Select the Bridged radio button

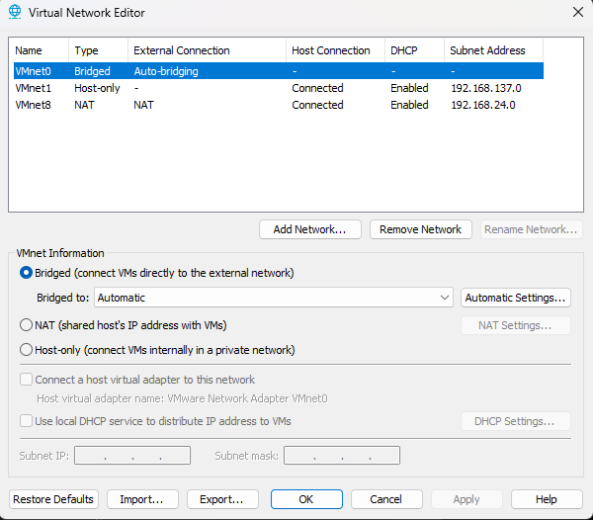(27, 273)
